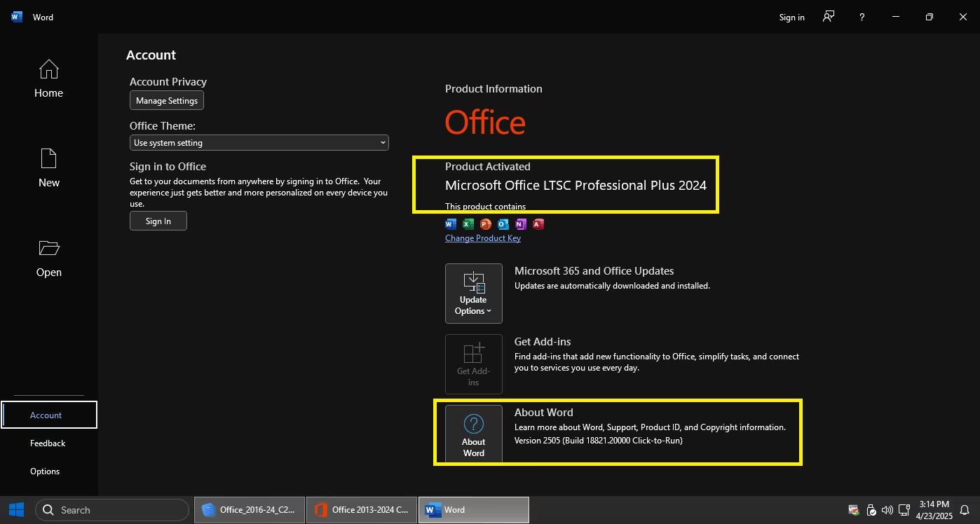Click the Word logo in the title bar
Screen dimensions: 980x524
pyautogui.click(x=17, y=17)
